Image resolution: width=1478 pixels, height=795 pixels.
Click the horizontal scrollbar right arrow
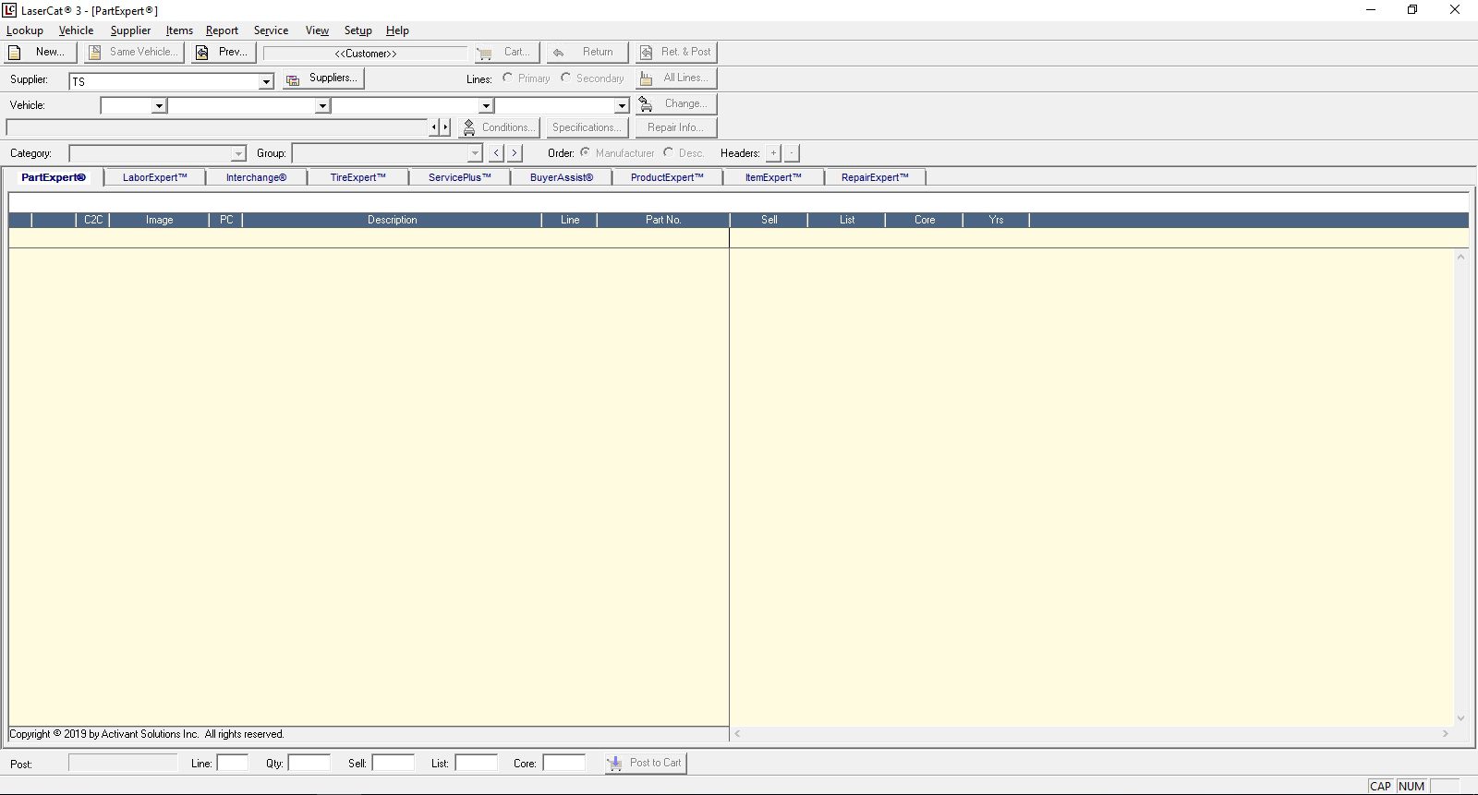[x=1446, y=734]
